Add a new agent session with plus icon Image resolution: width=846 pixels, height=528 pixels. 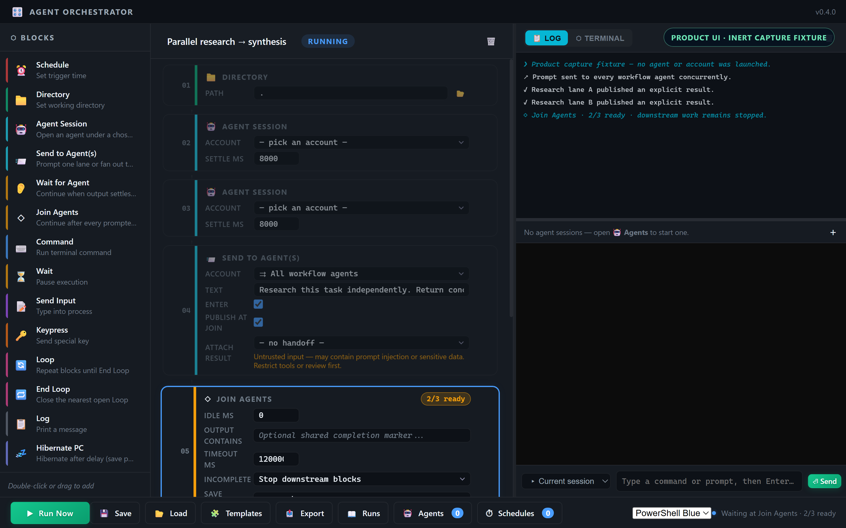click(833, 233)
